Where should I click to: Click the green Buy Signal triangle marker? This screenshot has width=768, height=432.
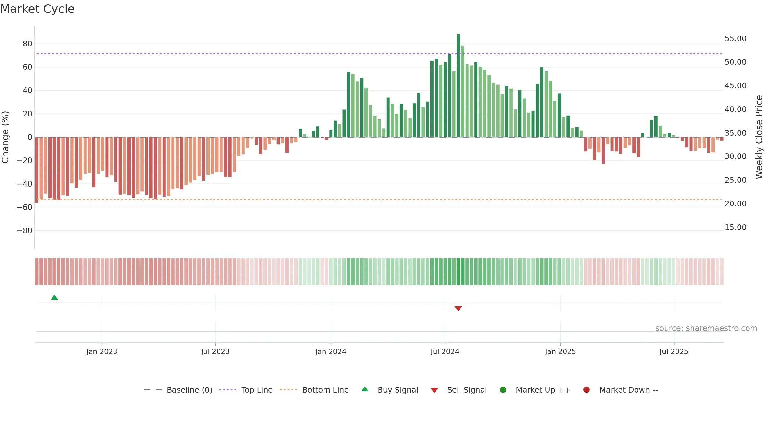tap(54, 297)
